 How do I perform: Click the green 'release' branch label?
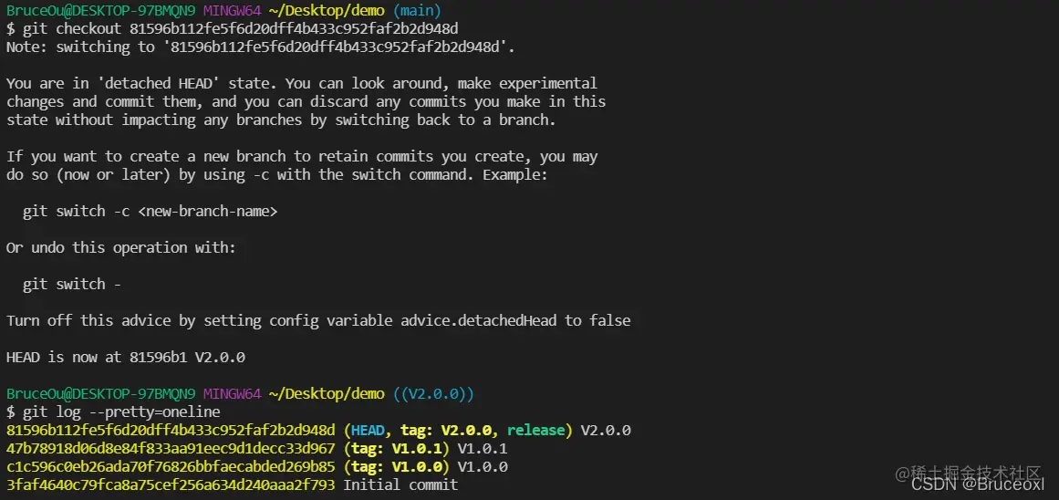(x=536, y=431)
